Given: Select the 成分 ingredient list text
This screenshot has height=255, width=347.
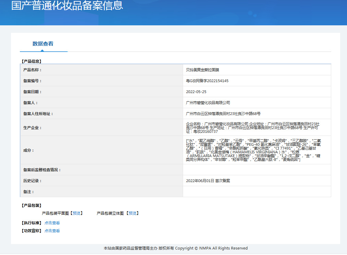Looking at the screenshot, I should click(x=253, y=150).
